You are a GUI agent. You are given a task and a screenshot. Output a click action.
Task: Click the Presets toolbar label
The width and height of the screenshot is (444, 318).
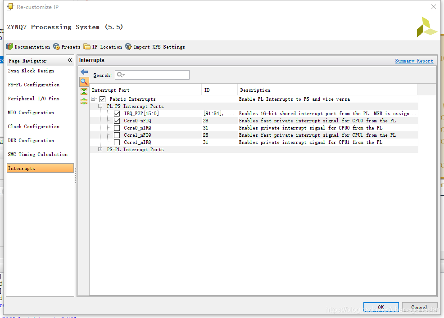point(71,47)
